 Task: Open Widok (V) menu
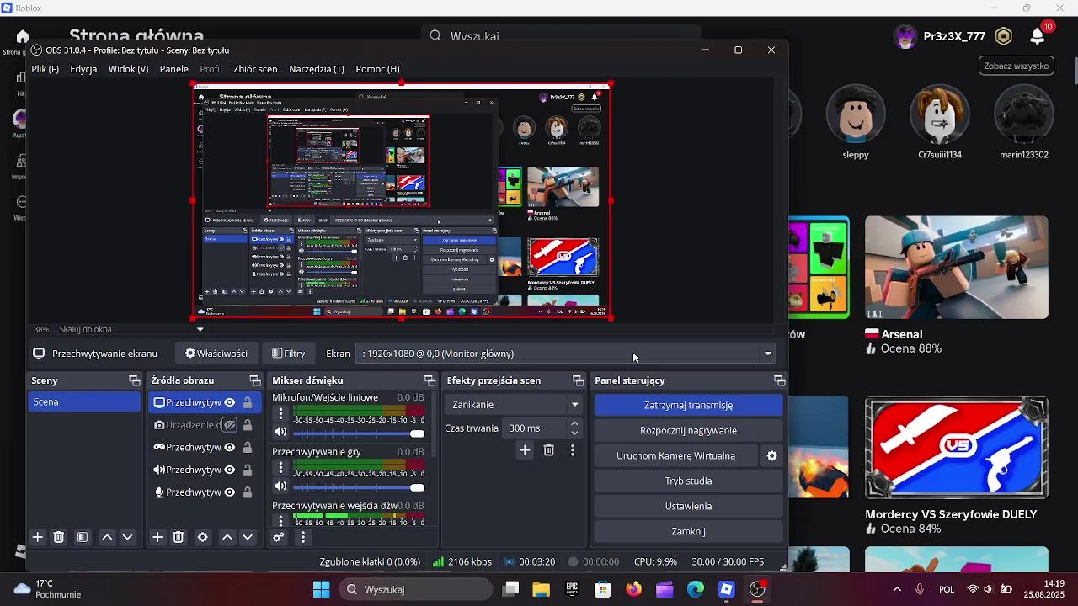128,69
